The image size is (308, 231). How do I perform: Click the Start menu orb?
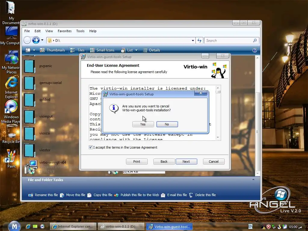[14, 226]
